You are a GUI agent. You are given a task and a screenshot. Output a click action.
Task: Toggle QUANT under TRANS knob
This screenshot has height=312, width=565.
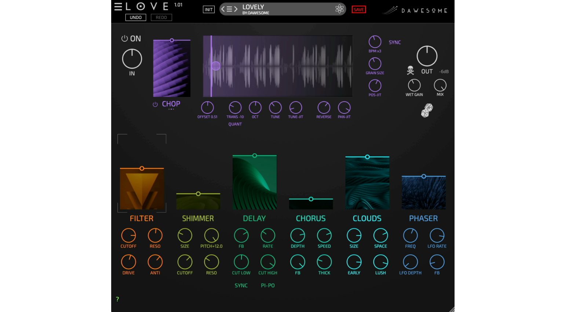pyautogui.click(x=235, y=124)
